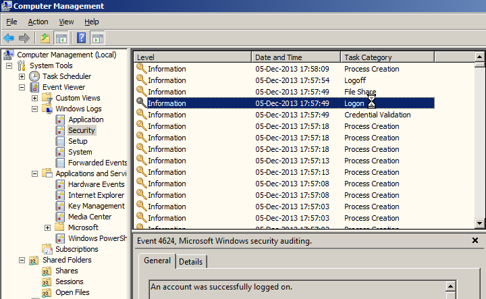This screenshot has height=299, width=486.
Task: Click the System Tools icon
Action: click(21, 65)
